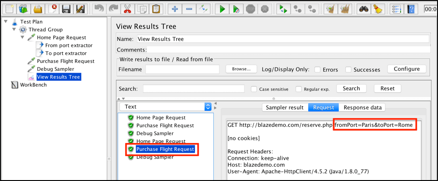
Task: Select Purchase Flight Request in test plan tree
Action: coord(65,61)
